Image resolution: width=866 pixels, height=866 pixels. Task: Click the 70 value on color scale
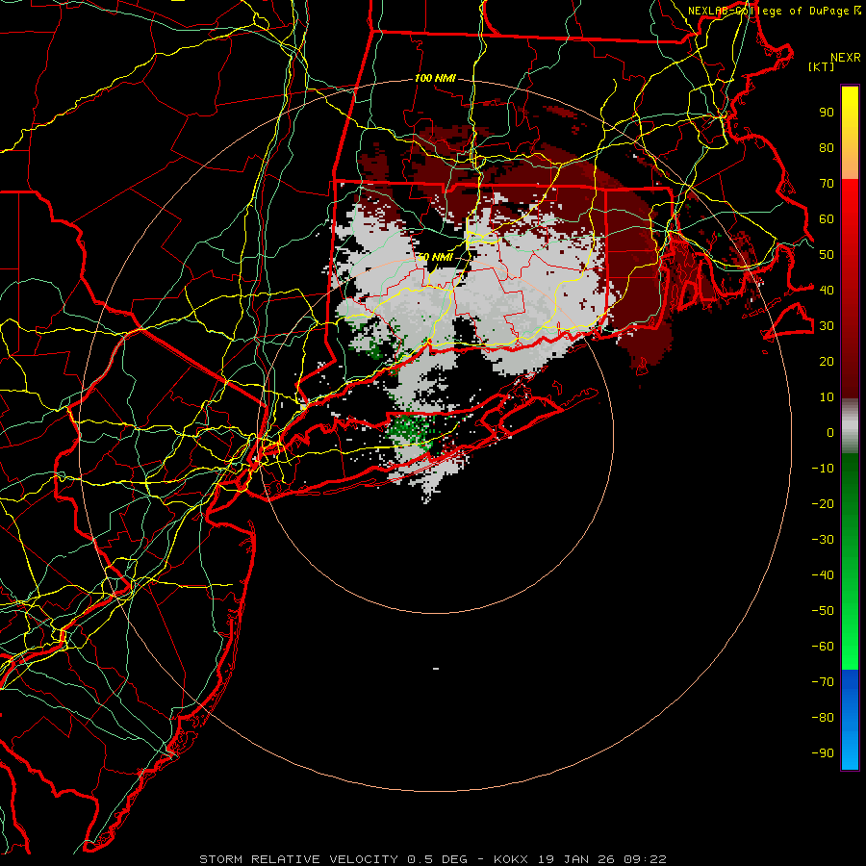(827, 184)
